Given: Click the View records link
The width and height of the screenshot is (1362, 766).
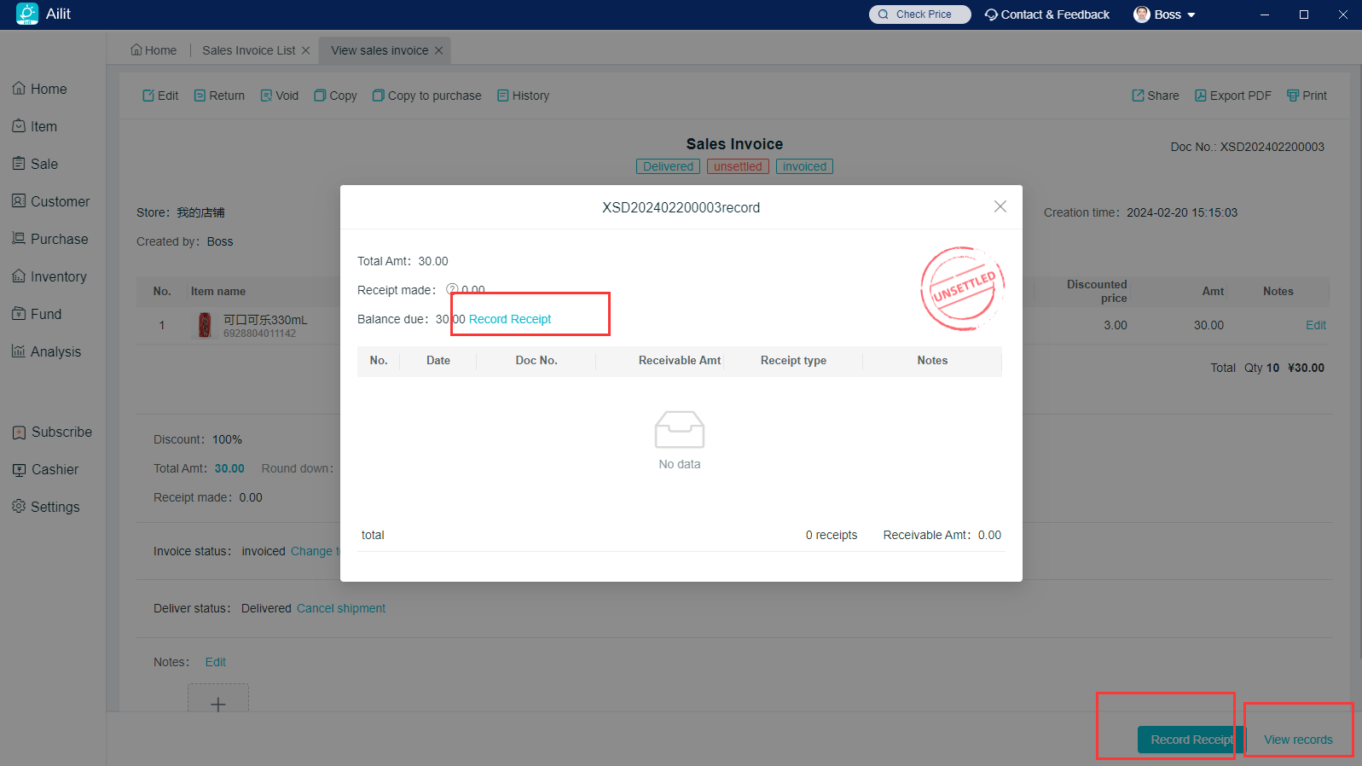Looking at the screenshot, I should point(1297,740).
